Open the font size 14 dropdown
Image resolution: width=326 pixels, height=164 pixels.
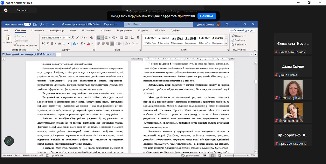[69, 37]
